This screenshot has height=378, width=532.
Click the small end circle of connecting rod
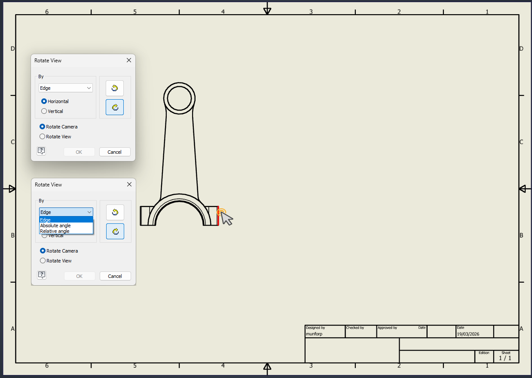[179, 99]
